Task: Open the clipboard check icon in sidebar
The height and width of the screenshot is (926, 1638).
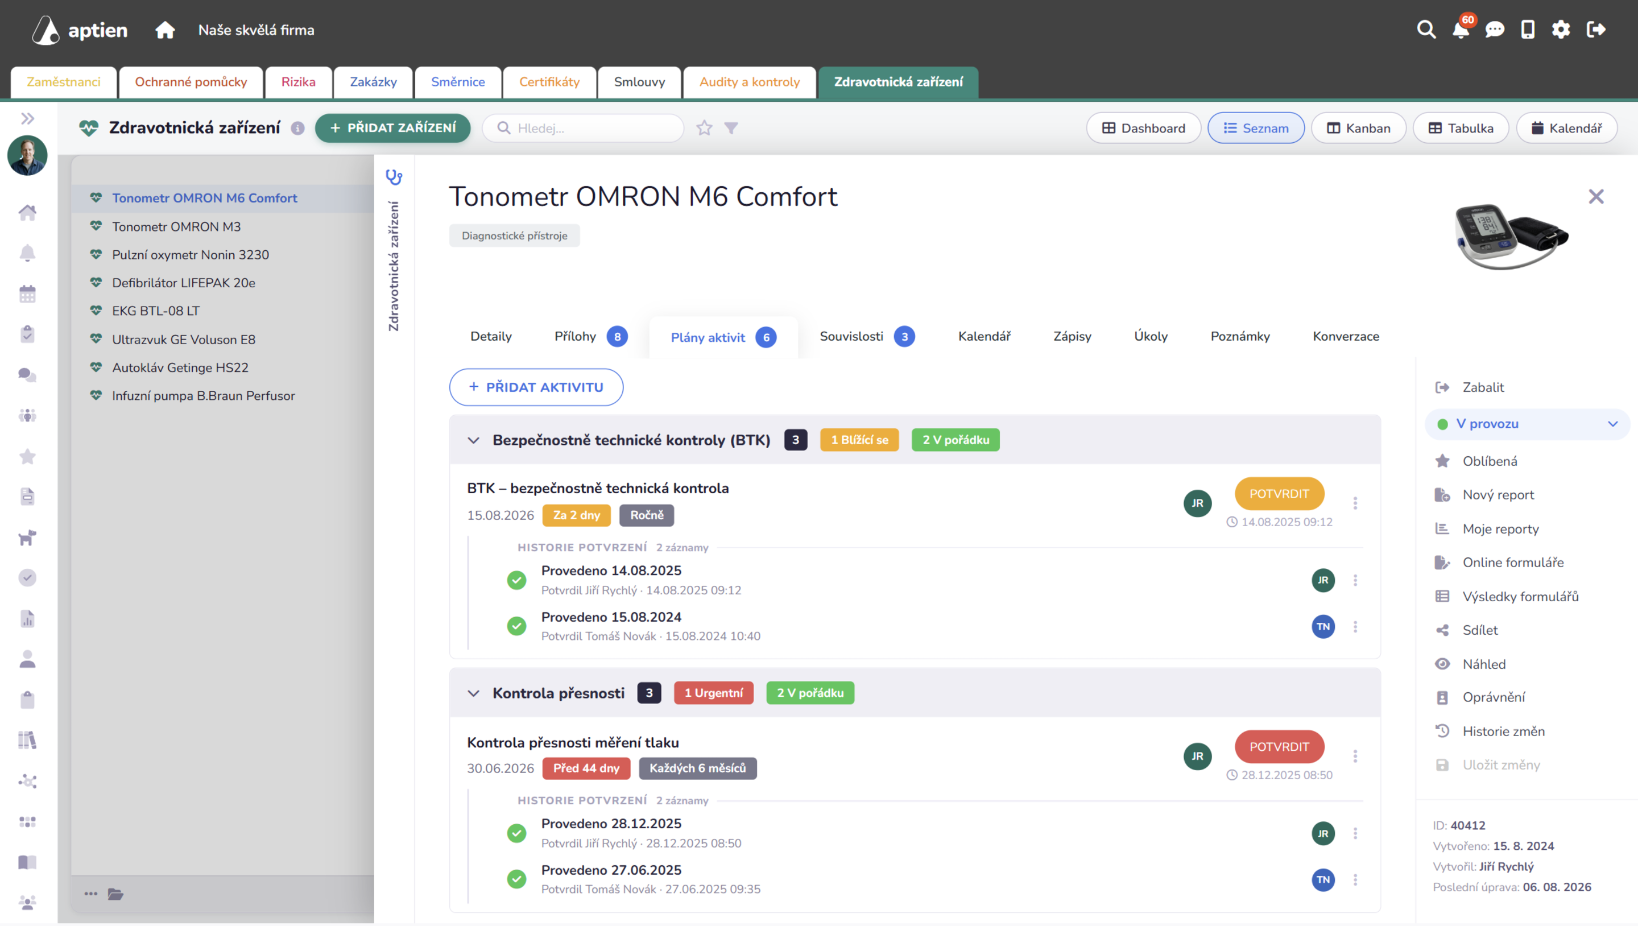Action: [27, 334]
